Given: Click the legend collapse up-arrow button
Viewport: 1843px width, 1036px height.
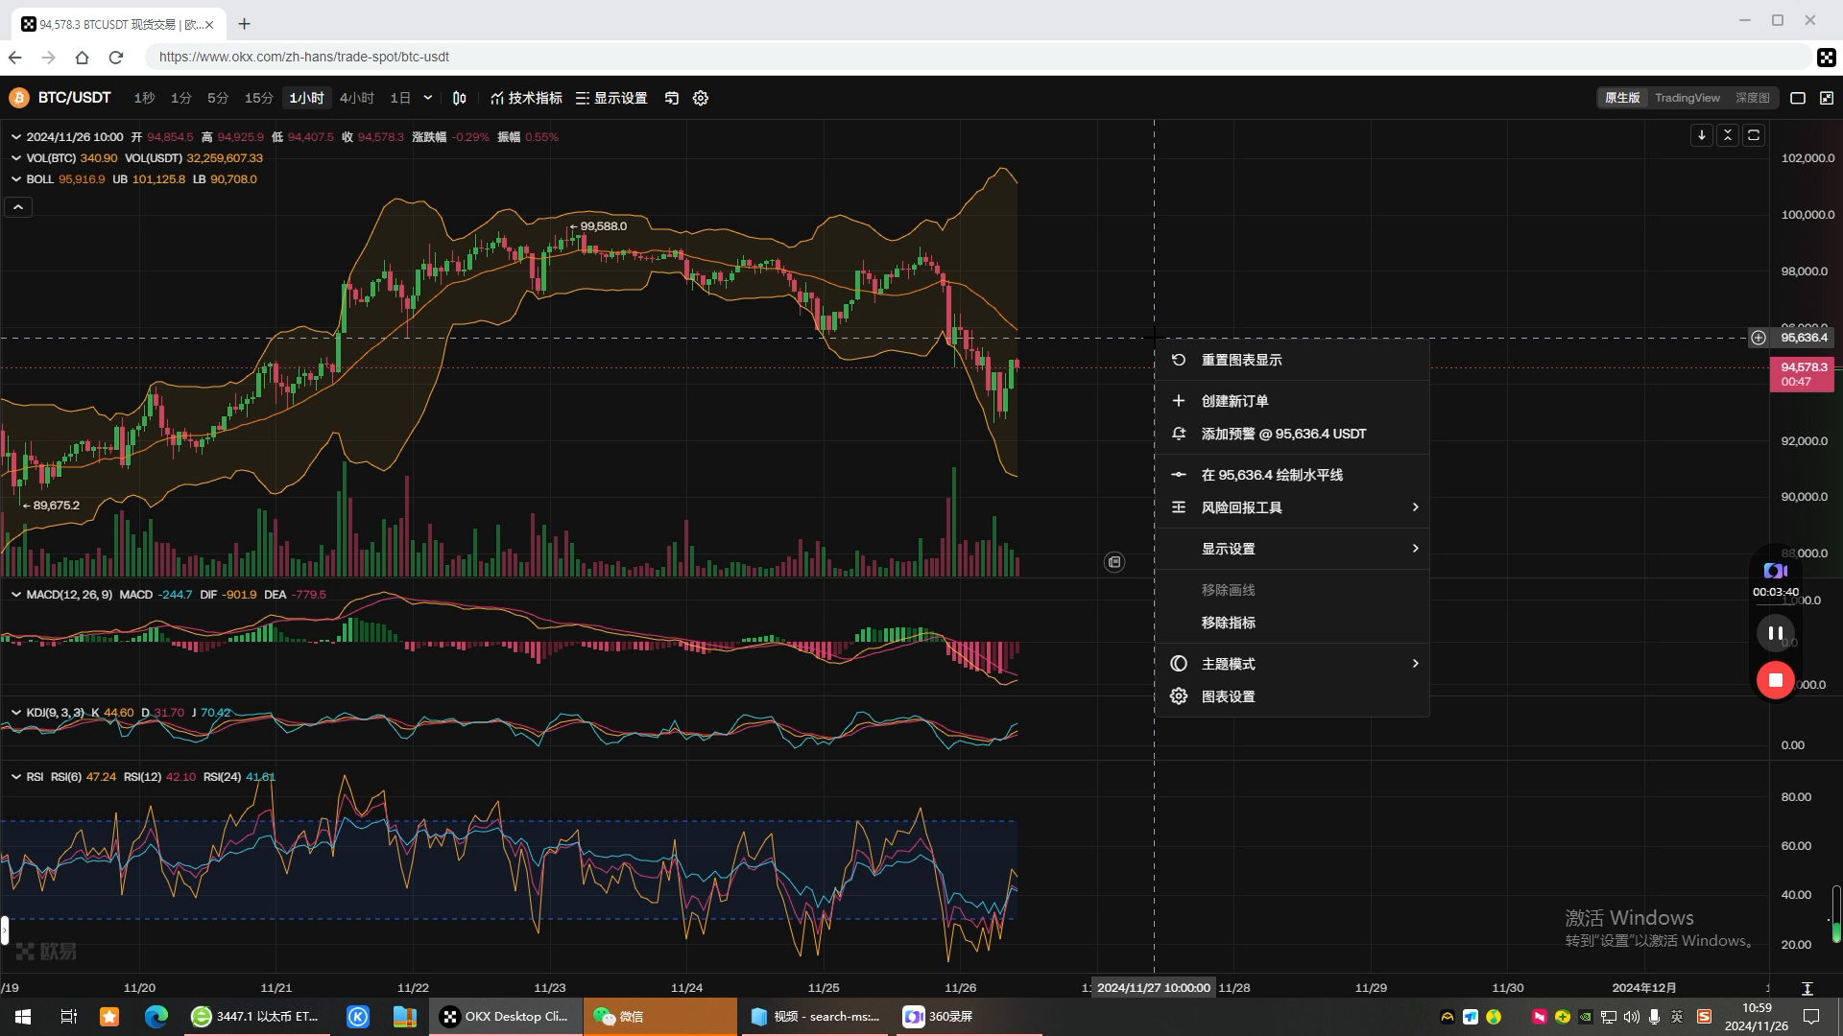Looking at the screenshot, I should pos(18,207).
